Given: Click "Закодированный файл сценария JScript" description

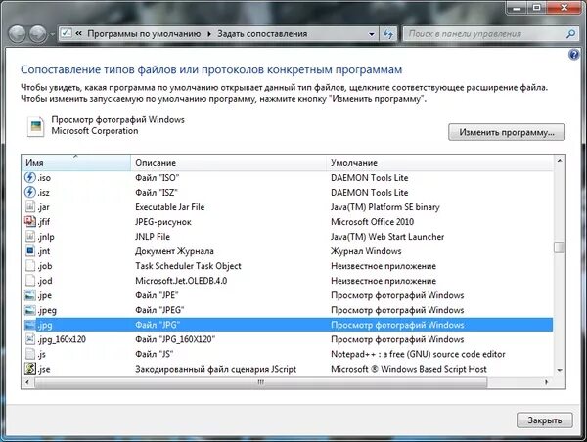Looking at the screenshot, I should click(215, 369).
